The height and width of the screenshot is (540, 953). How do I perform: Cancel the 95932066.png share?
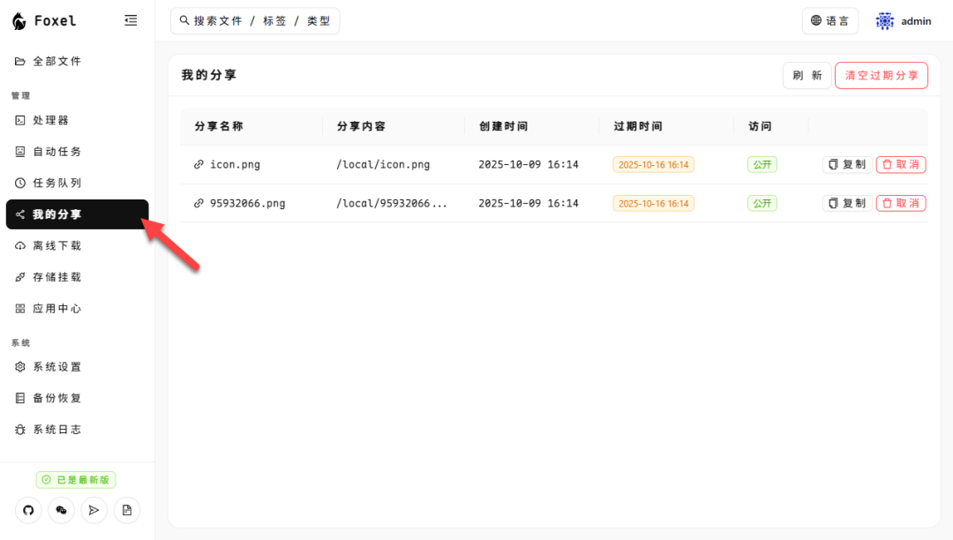[x=900, y=203]
